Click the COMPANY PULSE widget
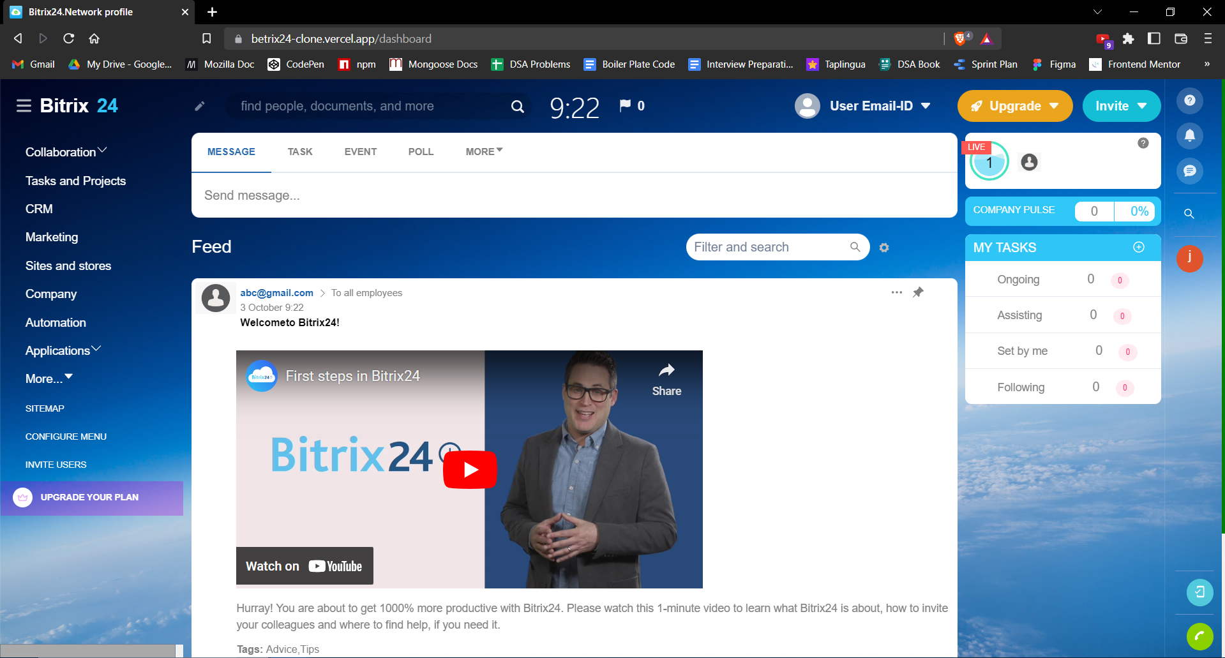The height and width of the screenshot is (658, 1225). [1063, 211]
